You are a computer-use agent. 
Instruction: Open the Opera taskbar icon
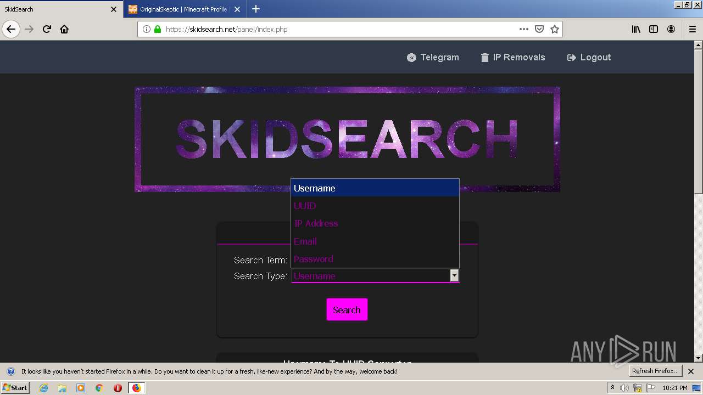point(118,388)
